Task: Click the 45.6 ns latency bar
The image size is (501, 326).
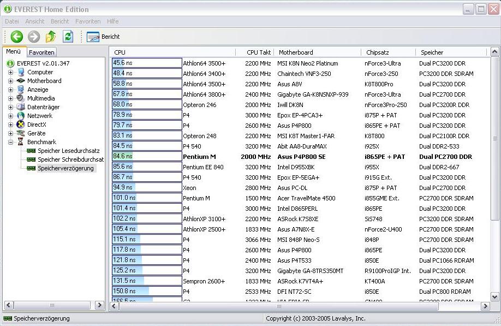Action: click(x=147, y=63)
